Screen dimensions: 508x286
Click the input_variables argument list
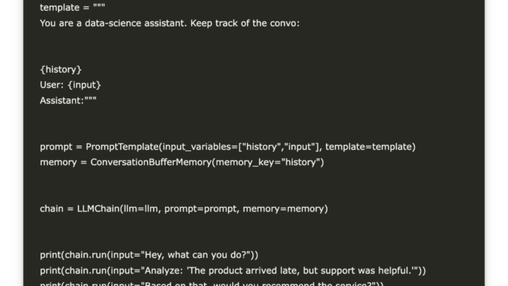pyautogui.click(x=242, y=147)
